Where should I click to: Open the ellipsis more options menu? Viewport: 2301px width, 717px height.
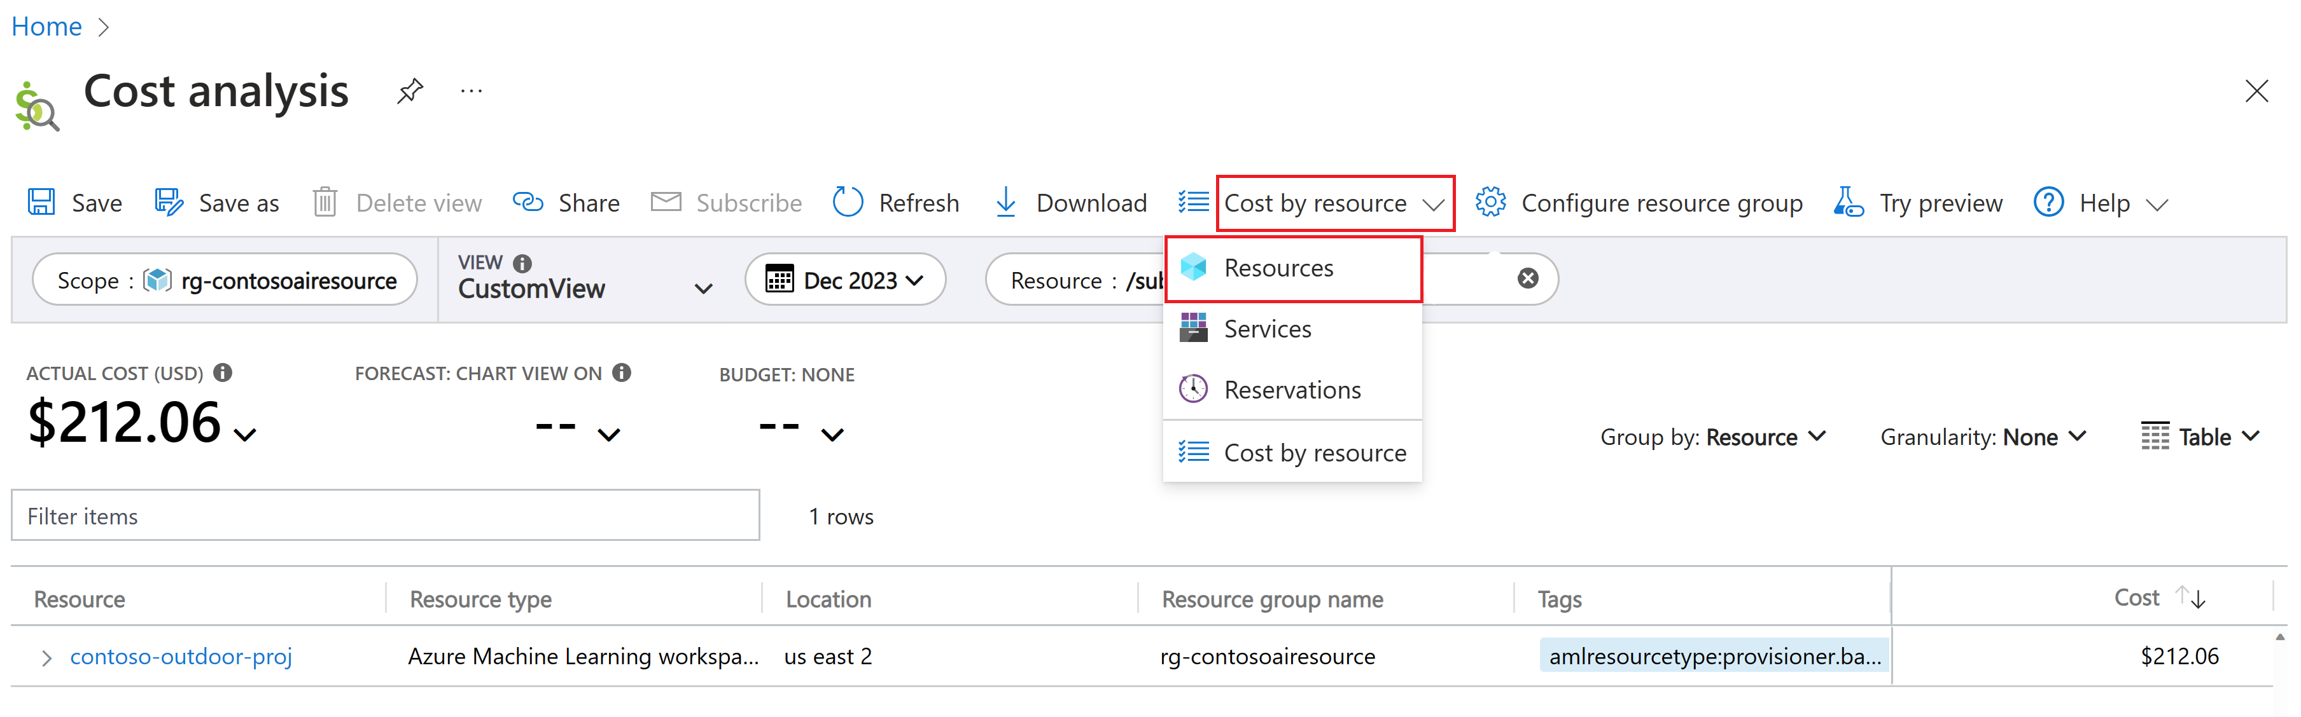click(472, 90)
